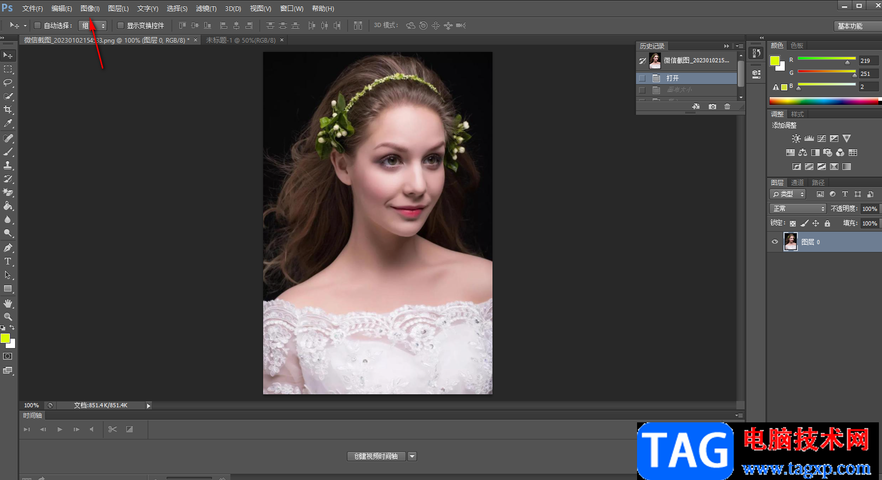Hide 图层 0 using the eye icon

tap(775, 242)
